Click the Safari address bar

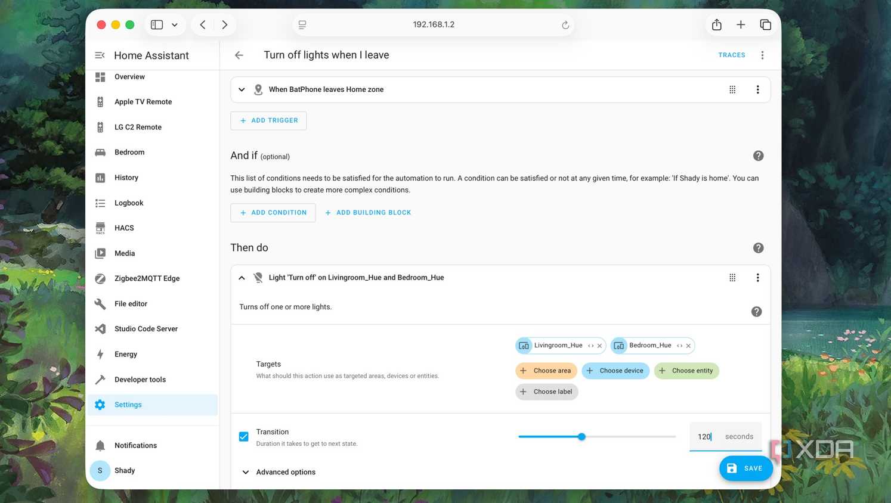click(434, 24)
